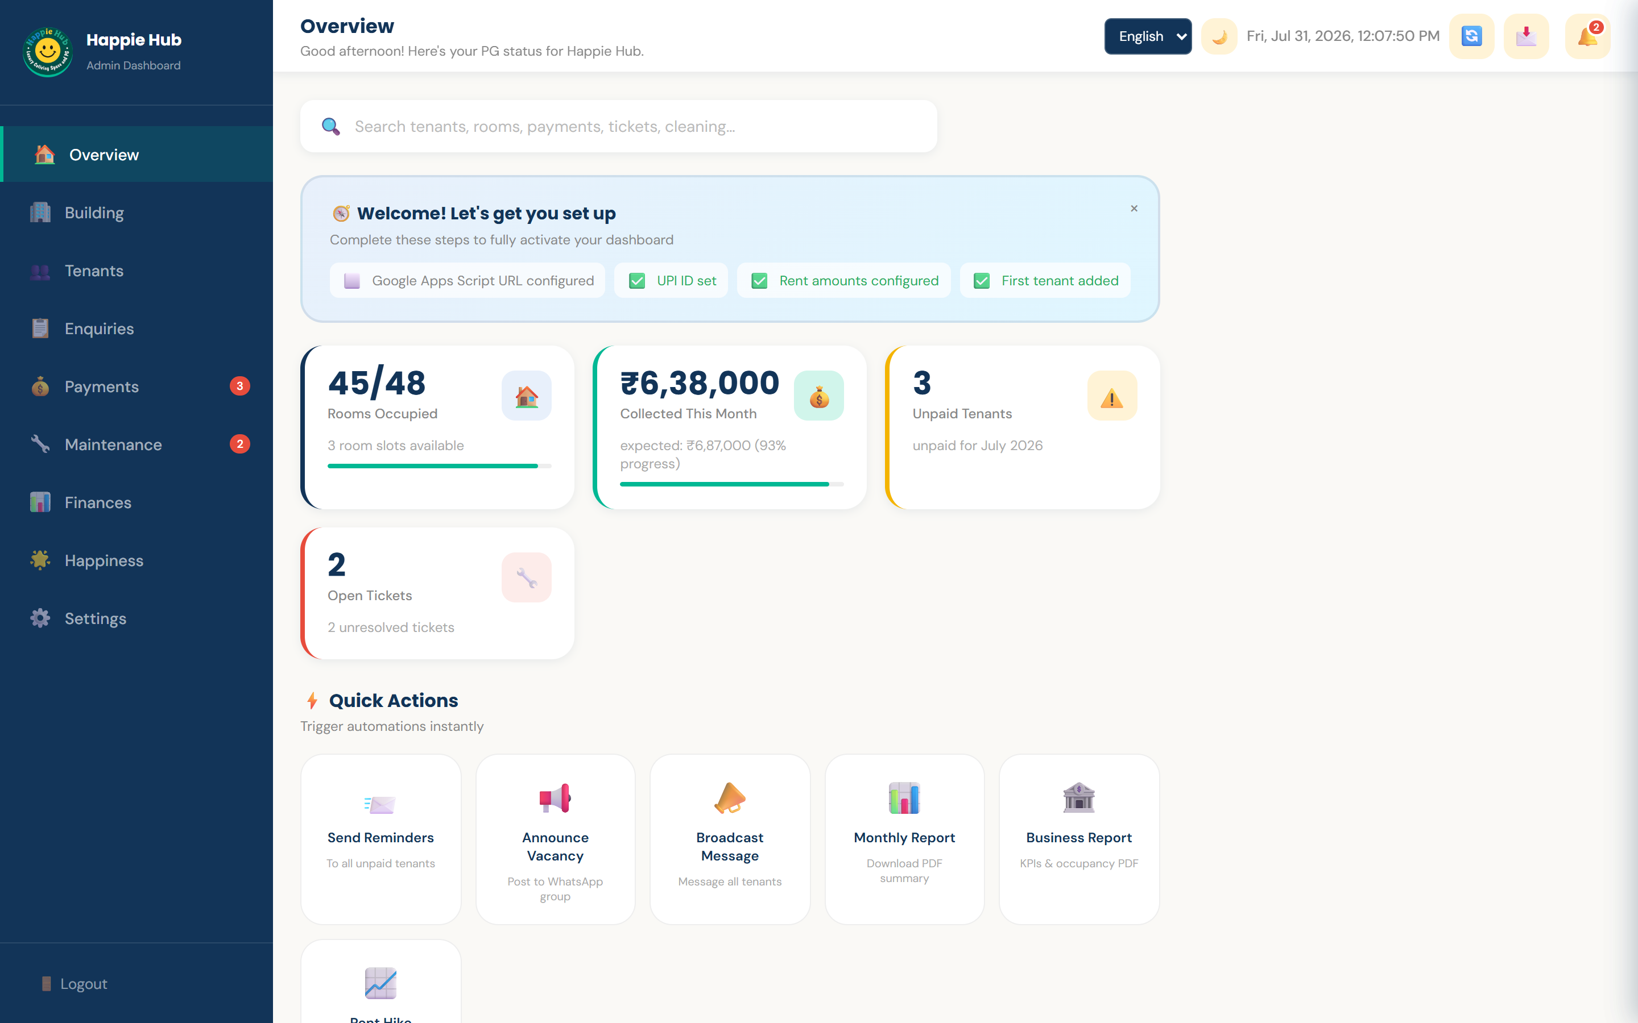The image size is (1638, 1023).
Task: Click the Overview house icon in sidebar
Action: pyautogui.click(x=45, y=154)
